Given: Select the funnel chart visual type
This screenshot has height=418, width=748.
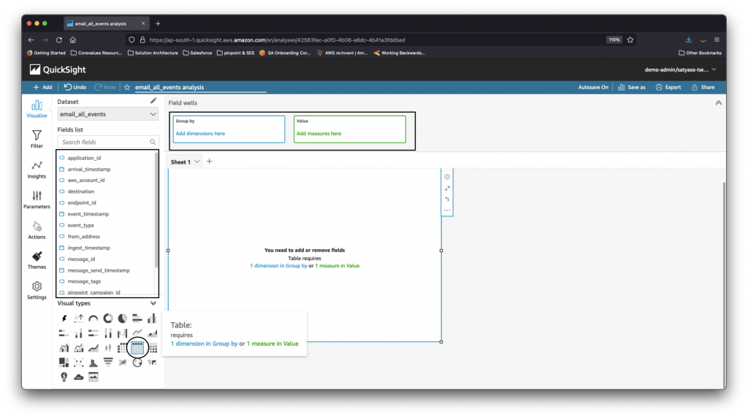Looking at the screenshot, I should coord(108,362).
